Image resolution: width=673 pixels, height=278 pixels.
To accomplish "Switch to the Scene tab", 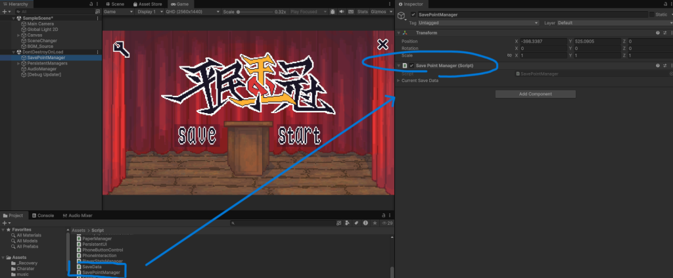I will (115, 4).
